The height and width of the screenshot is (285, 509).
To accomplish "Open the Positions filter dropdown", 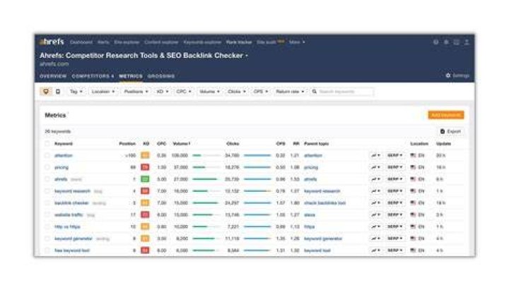I will coord(136,92).
